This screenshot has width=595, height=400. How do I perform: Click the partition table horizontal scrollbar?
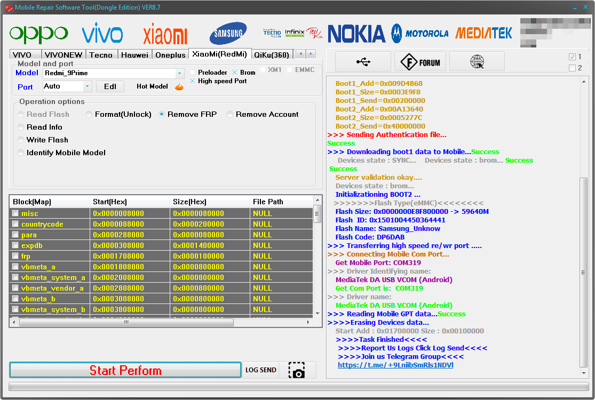(126, 322)
